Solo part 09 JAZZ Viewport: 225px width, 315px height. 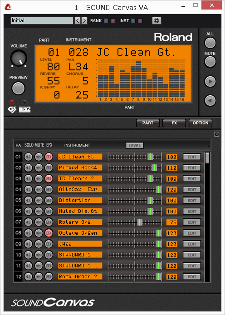28,244
